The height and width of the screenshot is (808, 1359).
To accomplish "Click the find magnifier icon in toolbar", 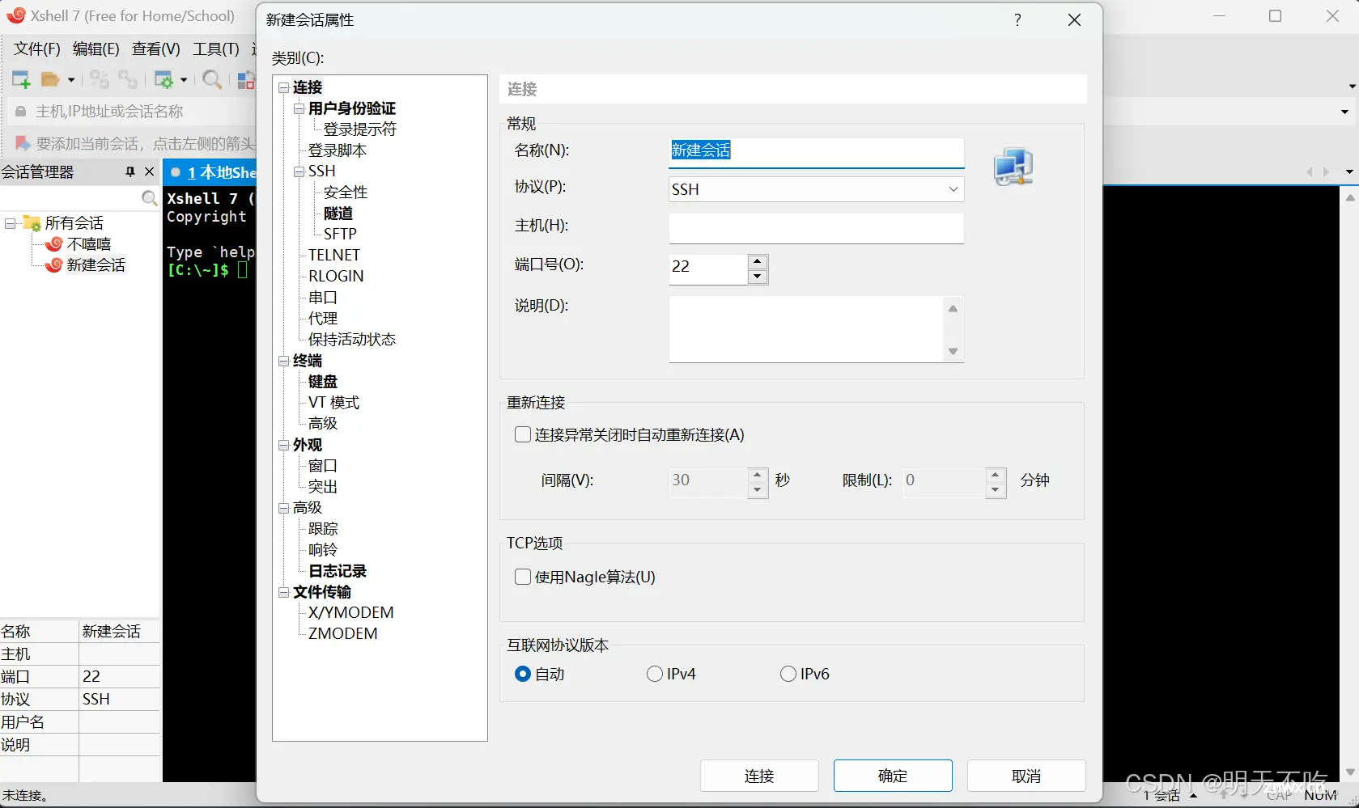I will (x=212, y=79).
